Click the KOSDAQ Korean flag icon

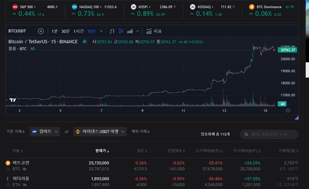coord(193,7)
